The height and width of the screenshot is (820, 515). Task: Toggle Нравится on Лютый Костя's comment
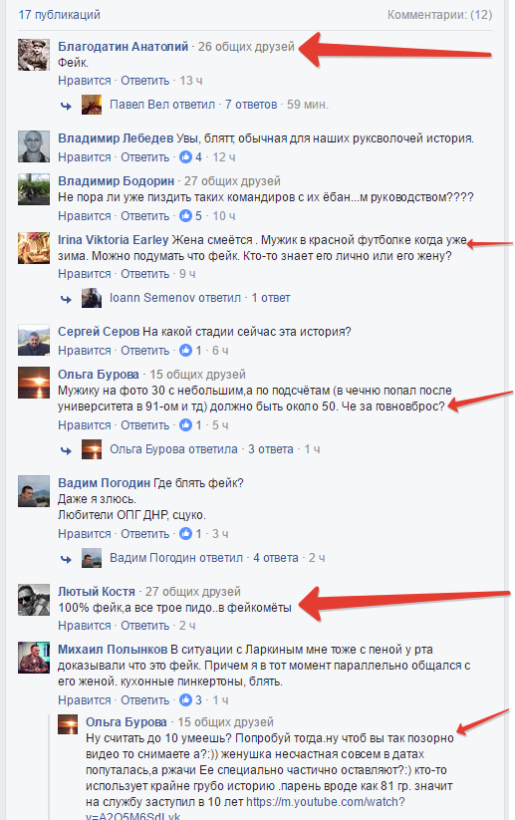85,626
